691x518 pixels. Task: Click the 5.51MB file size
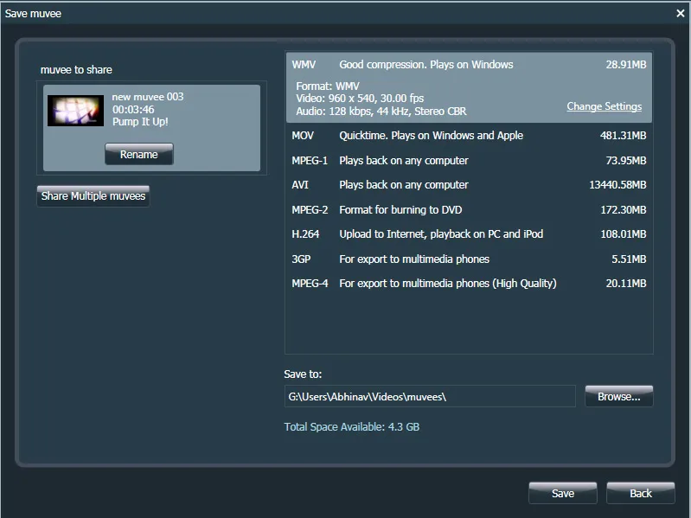click(x=629, y=259)
